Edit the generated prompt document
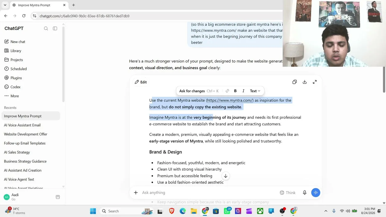The height and width of the screenshot is (217, 386). (141, 82)
